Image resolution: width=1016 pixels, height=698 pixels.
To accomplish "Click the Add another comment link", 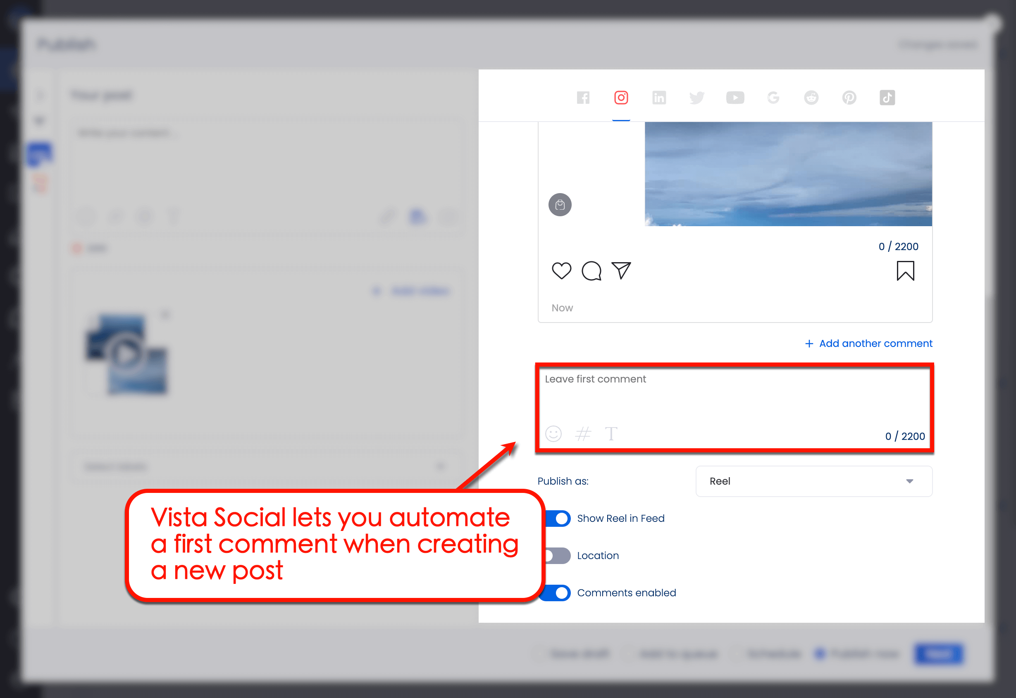I will coord(869,343).
